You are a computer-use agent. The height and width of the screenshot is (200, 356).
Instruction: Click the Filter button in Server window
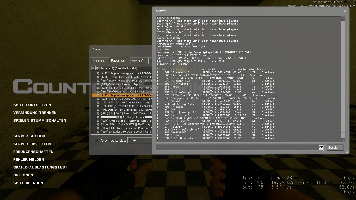click(140, 140)
